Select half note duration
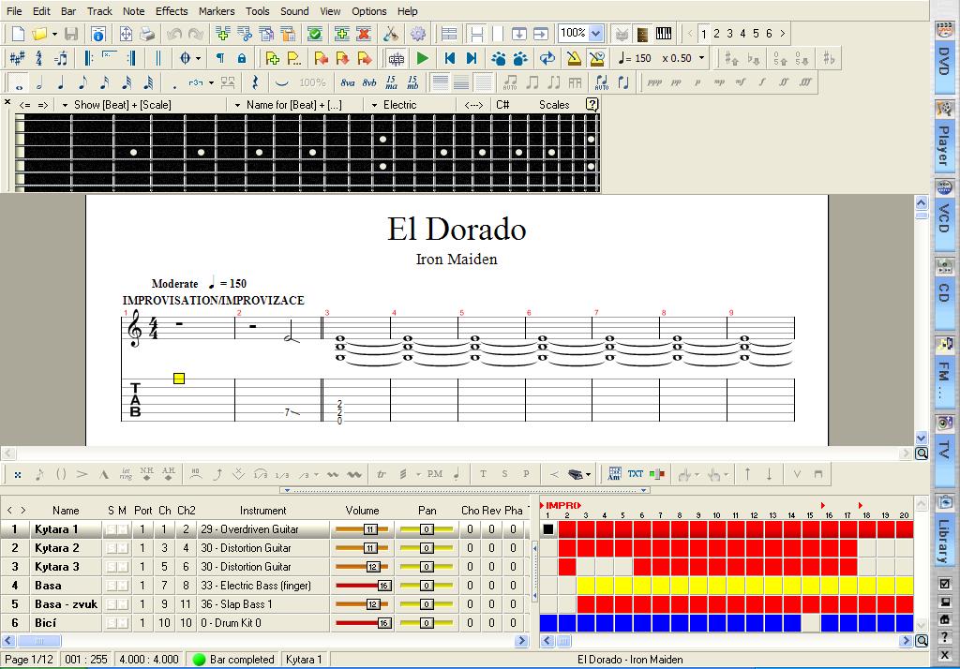This screenshot has height=669, width=960. 39,82
